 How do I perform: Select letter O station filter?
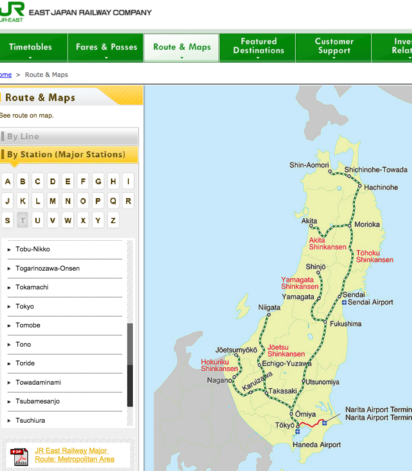coord(83,201)
